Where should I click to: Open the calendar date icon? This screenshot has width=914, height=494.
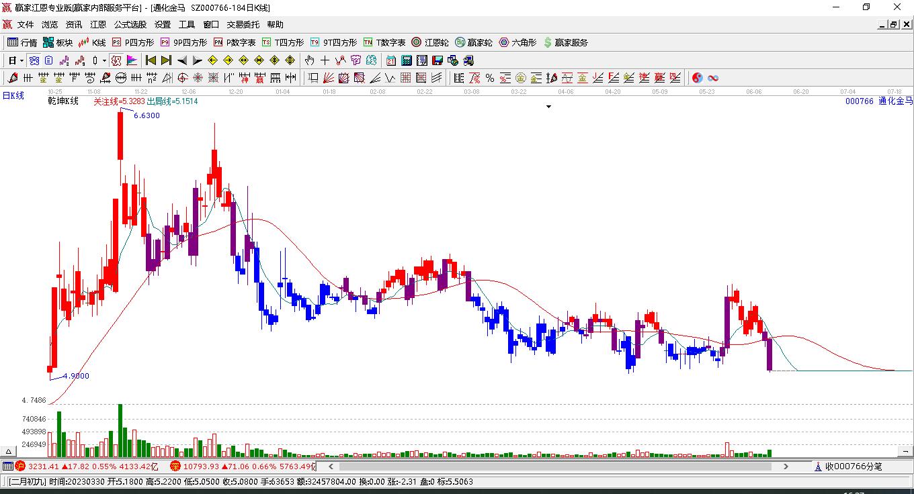click(x=390, y=60)
